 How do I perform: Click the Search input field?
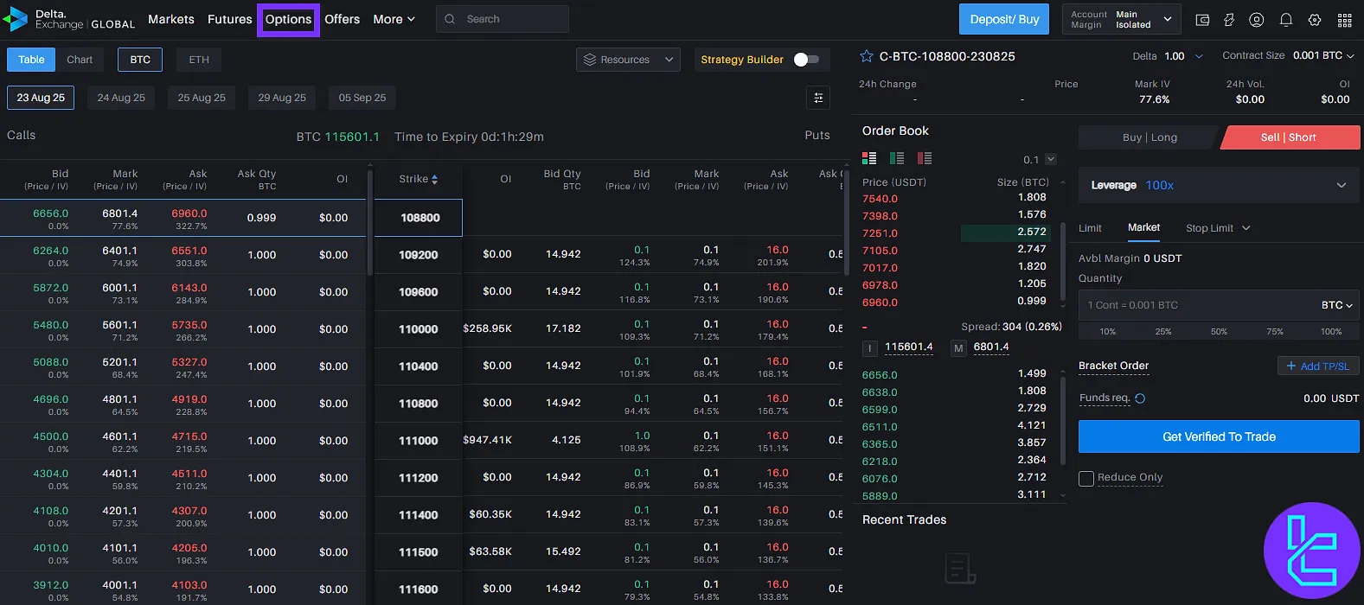tap(503, 19)
